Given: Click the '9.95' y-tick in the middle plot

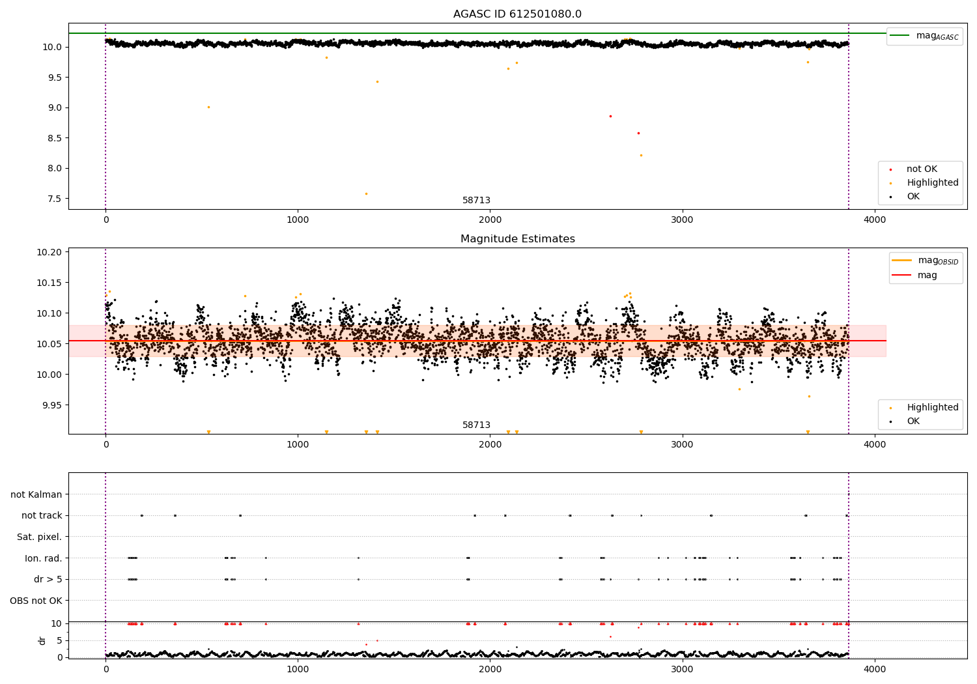Looking at the screenshot, I should click(52, 405).
